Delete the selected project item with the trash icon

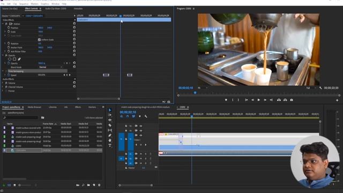pyautogui.click(x=99, y=185)
